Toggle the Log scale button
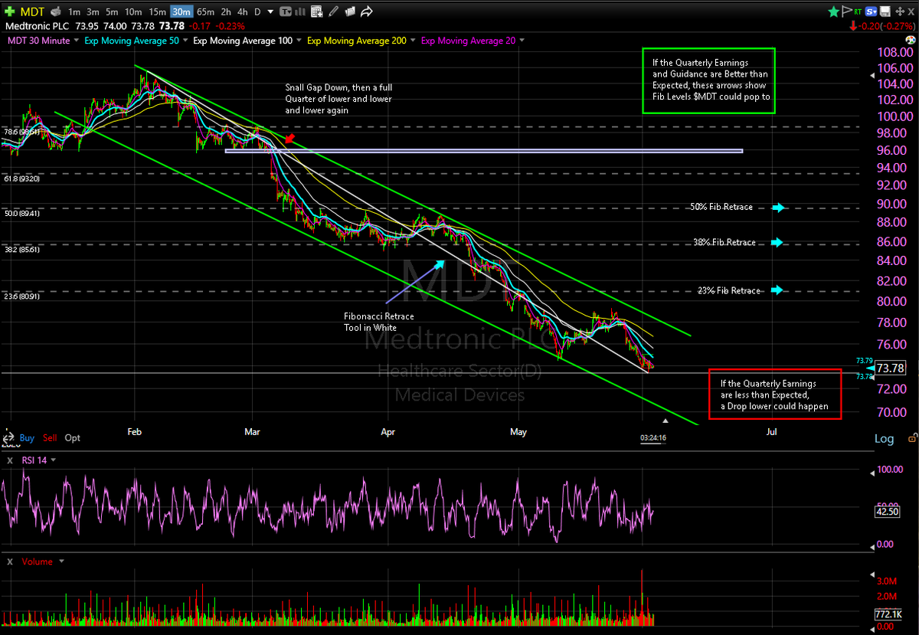919x635 pixels. (884, 439)
